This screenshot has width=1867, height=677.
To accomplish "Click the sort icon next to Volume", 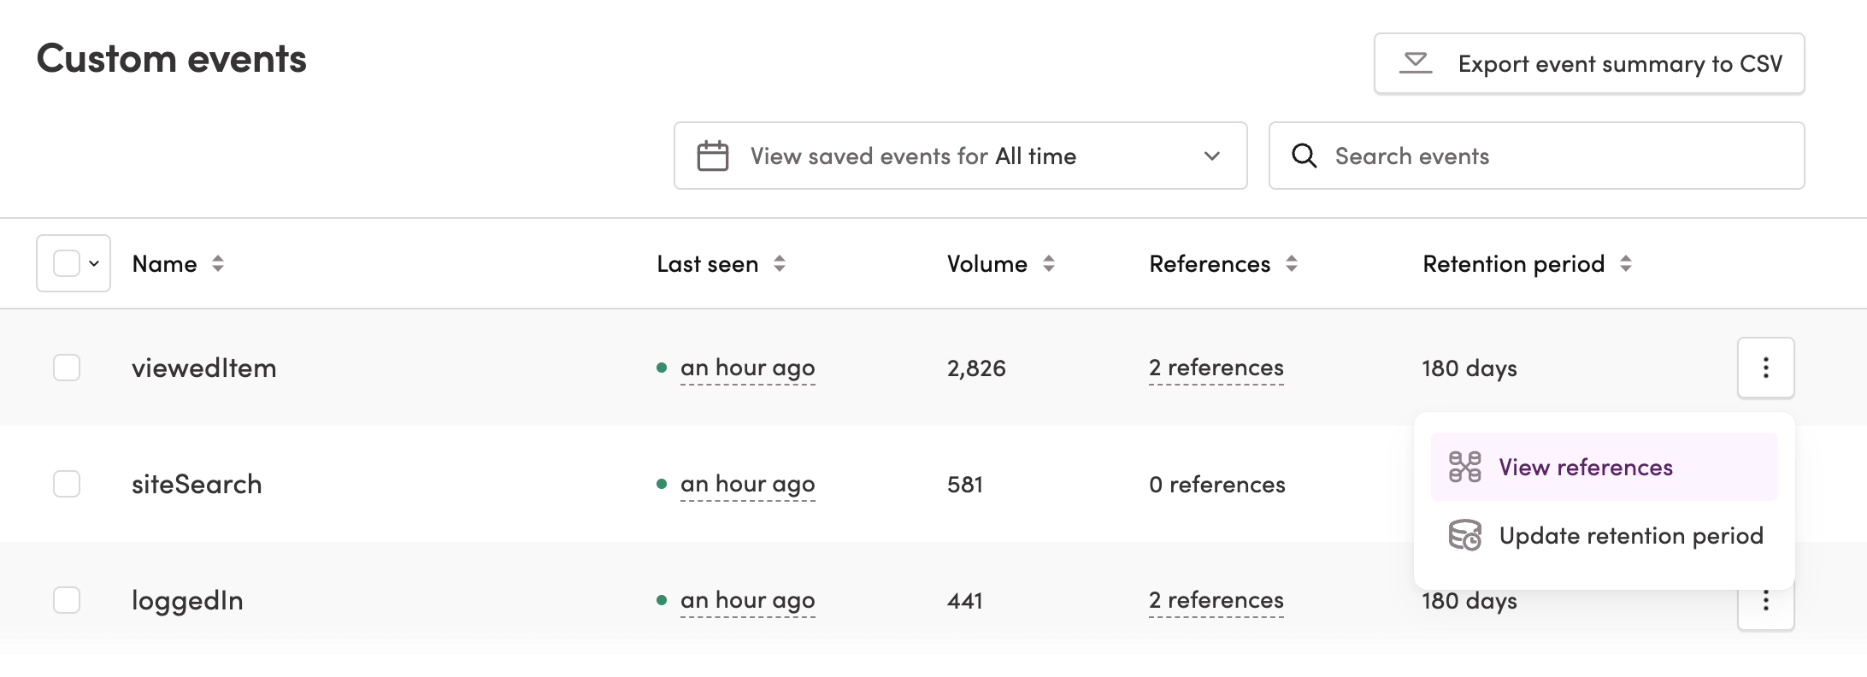I will (1049, 264).
